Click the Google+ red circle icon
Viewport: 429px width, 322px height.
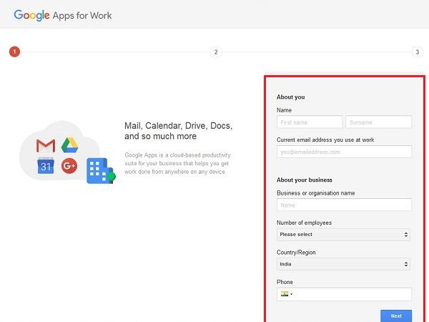[69, 167]
